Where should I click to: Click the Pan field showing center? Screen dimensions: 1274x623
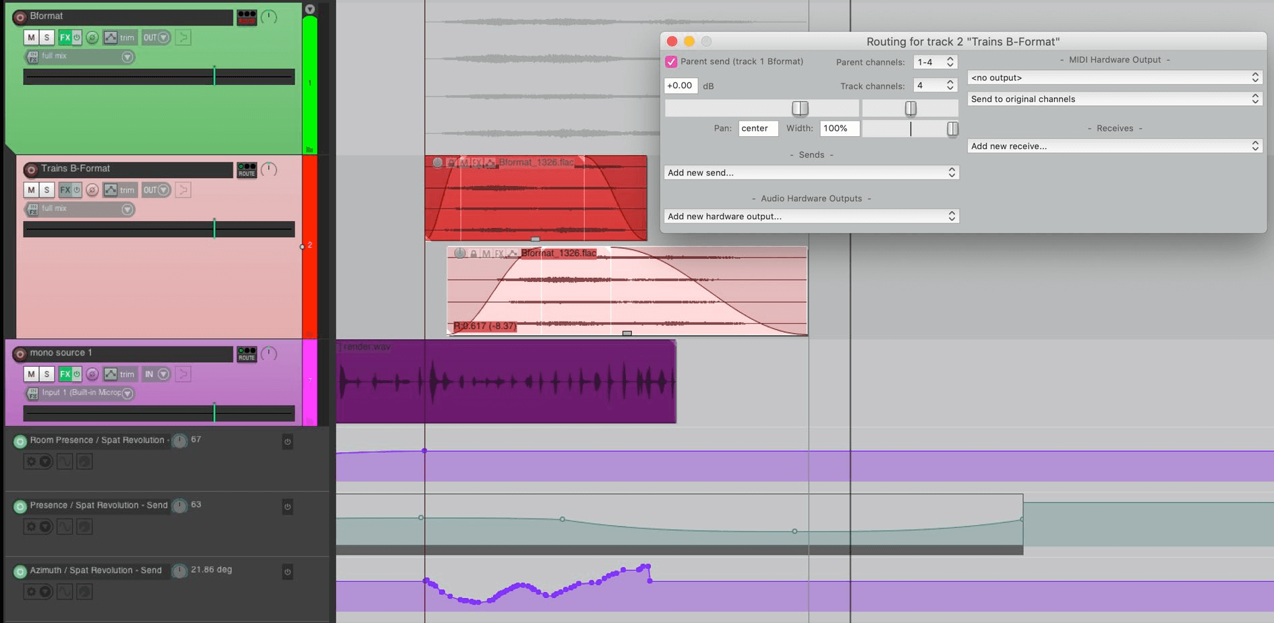[x=758, y=129]
